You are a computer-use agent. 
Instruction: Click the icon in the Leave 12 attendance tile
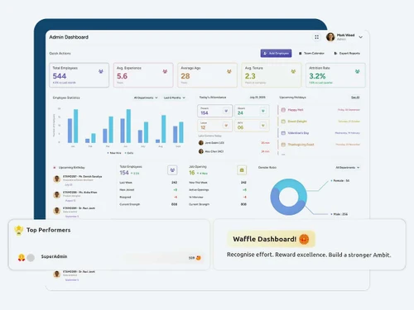click(x=226, y=126)
